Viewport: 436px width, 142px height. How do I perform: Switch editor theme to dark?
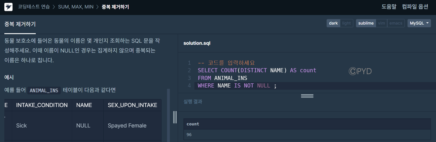coord(334,23)
